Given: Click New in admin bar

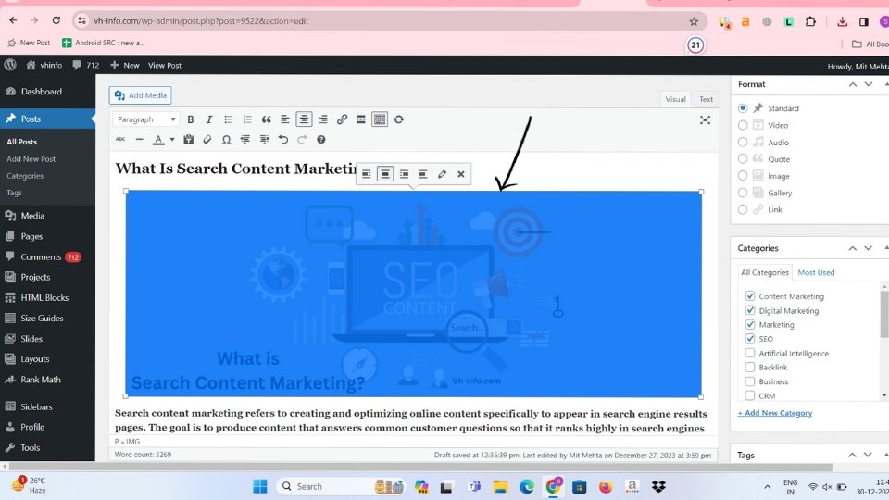Looking at the screenshot, I should [x=125, y=65].
